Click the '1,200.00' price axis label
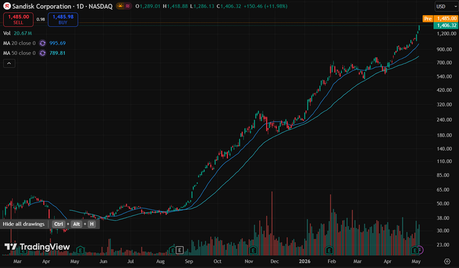The height and width of the screenshot is (268, 459). pyautogui.click(x=446, y=34)
